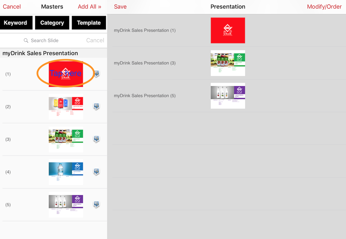Tap magnifier icon for slide (5)
The height and width of the screenshot is (239, 346).
[96, 205]
